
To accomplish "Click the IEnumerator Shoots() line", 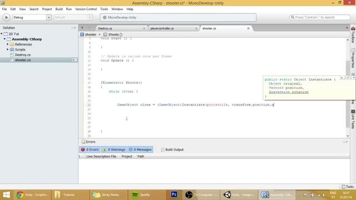I will pos(121,83).
